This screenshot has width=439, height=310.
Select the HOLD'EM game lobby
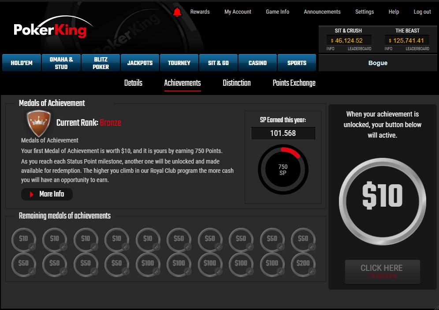coord(21,62)
